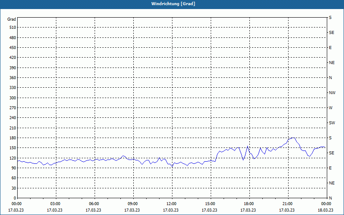Click the 510 value on the degree axis
The width and height of the screenshot is (344, 215).
(x=13, y=28)
